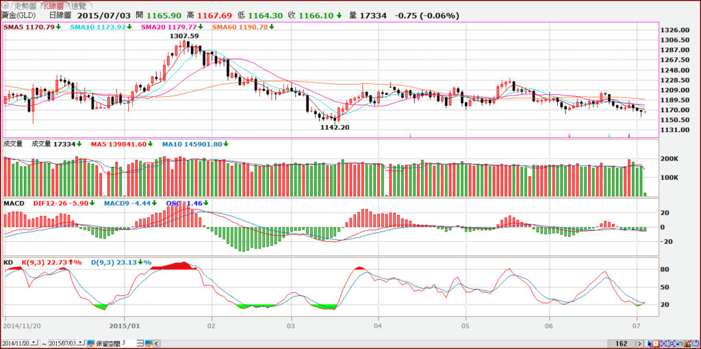Image resolution: width=701 pixels, height=349 pixels.
Task: Open the round dropdown button before 走勢圖
Action: coord(5,5)
